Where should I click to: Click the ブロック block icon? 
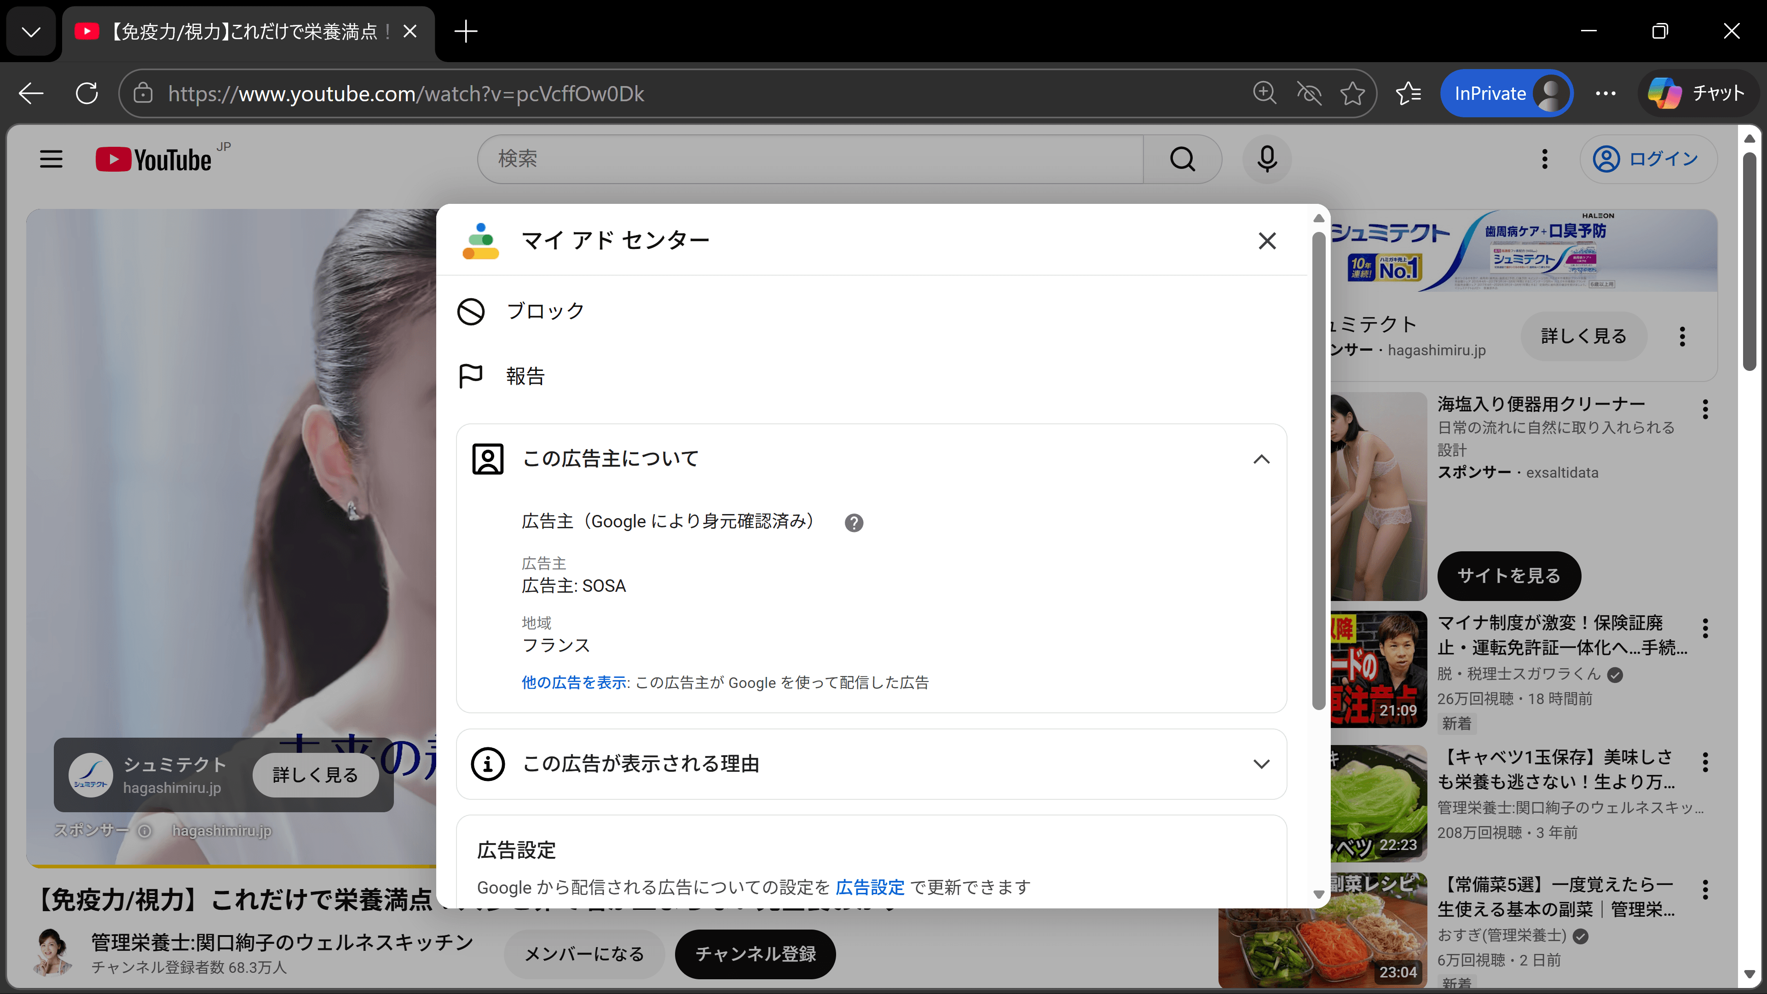[471, 312]
